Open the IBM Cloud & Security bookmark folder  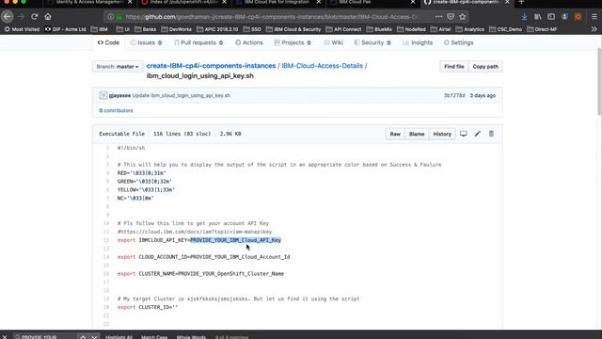[x=293, y=29]
